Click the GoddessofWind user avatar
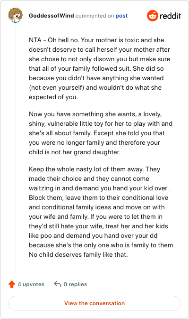189x319 pixels. [x=16, y=15]
